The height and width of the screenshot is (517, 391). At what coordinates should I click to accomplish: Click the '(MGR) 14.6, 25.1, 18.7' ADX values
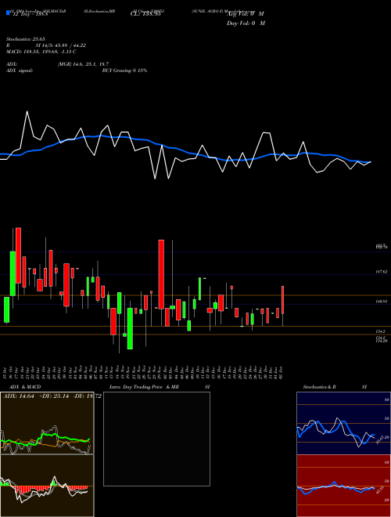[83, 64]
